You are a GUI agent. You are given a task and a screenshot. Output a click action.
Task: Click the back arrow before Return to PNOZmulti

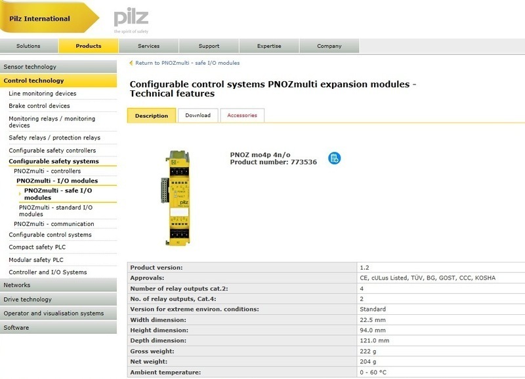[131, 63]
